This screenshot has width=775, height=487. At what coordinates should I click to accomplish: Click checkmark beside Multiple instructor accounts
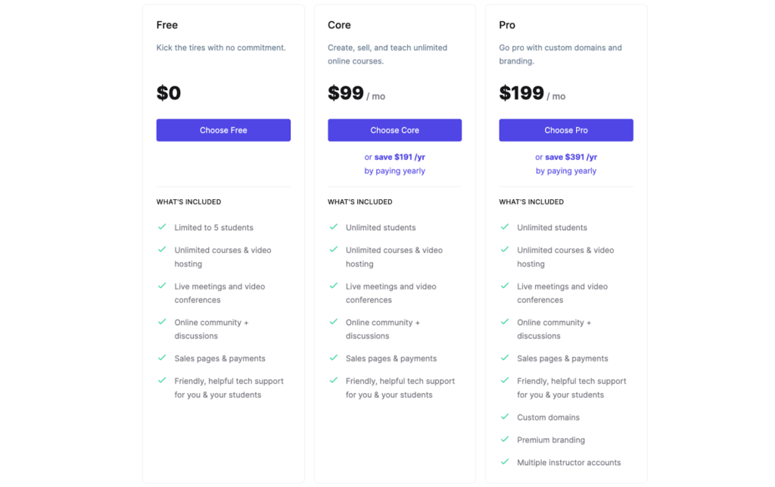[505, 462]
